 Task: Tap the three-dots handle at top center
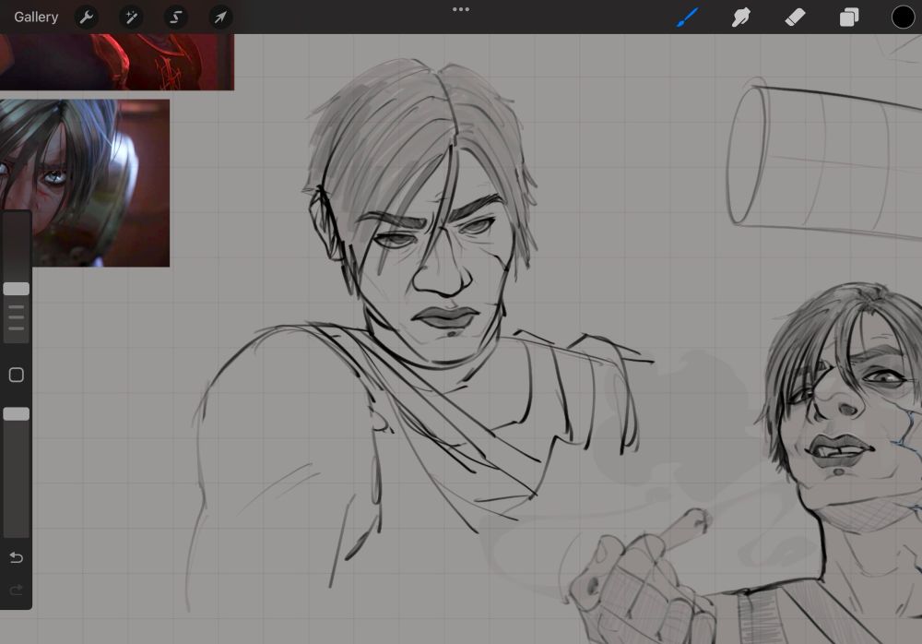tap(461, 9)
